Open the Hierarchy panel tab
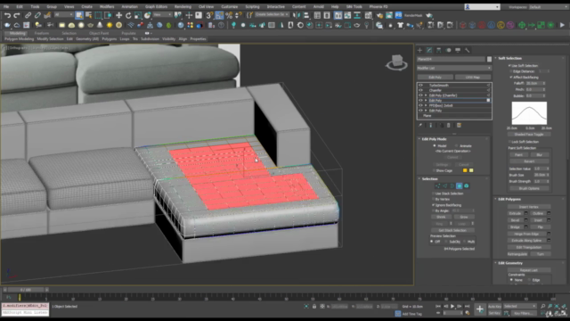The image size is (570, 321). tap(439, 50)
